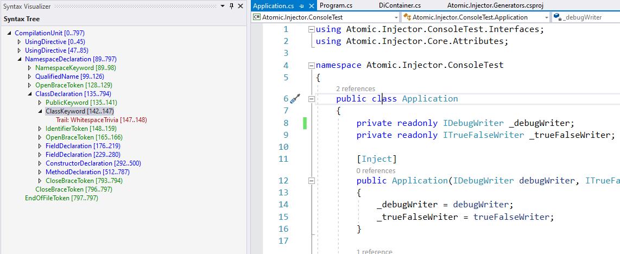Screen dimensions: 620x254
Task: Select EndOfFileToken [797..797) row
Action: [61, 198]
